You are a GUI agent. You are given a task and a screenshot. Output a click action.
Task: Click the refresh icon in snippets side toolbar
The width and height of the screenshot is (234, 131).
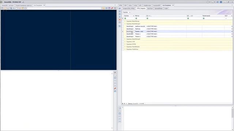click(x=120, y=26)
